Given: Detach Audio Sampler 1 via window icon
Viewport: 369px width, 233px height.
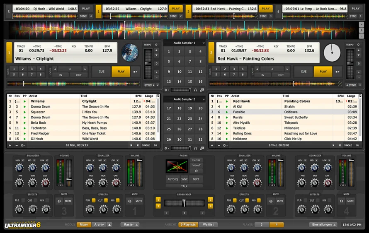Looking at the screenshot, I should pyautogui.click(x=202, y=90).
